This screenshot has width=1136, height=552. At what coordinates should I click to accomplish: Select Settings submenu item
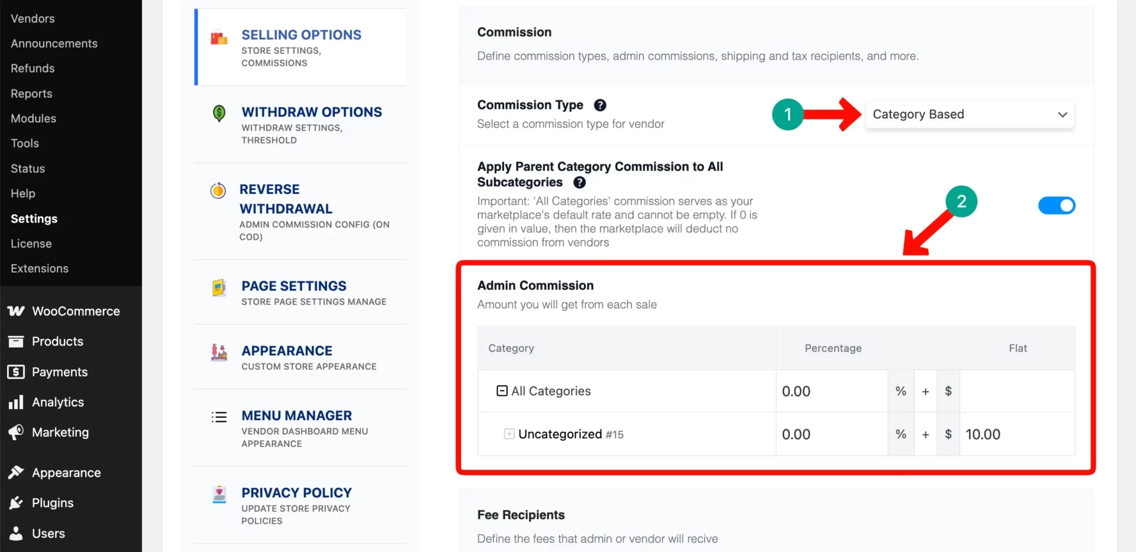tap(34, 218)
